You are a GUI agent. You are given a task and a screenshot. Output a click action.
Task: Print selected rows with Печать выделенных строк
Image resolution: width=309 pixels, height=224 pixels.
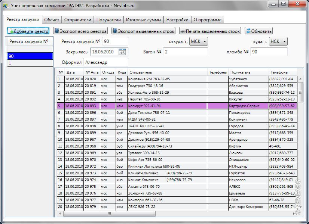pyautogui.click(x=209, y=31)
